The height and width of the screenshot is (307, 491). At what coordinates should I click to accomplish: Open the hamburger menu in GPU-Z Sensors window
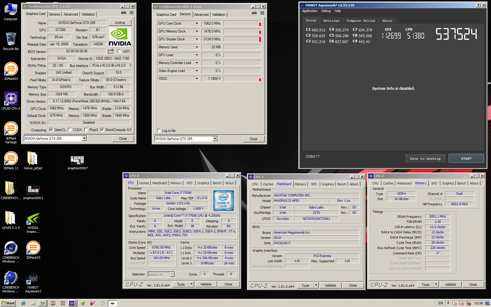pos(262,13)
